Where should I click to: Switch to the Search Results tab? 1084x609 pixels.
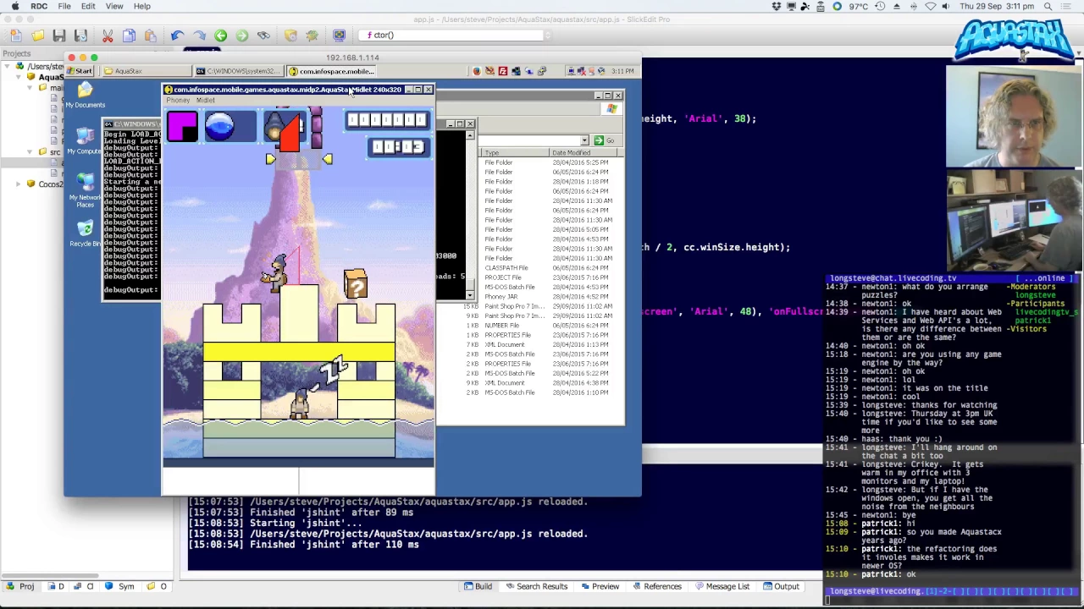(x=535, y=586)
